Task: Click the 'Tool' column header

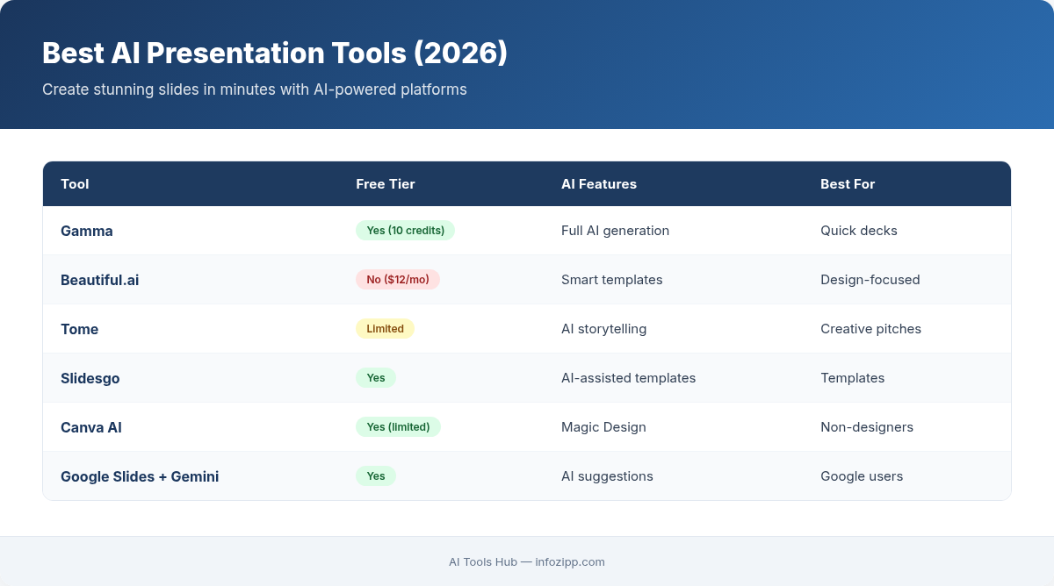Action: 75,184
